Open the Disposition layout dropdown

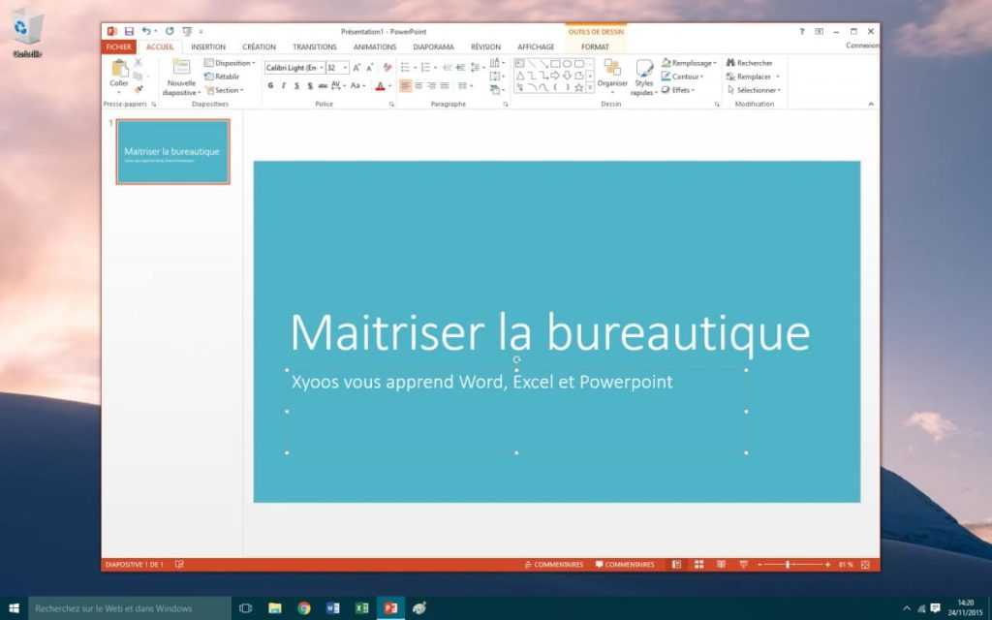click(230, 63)
